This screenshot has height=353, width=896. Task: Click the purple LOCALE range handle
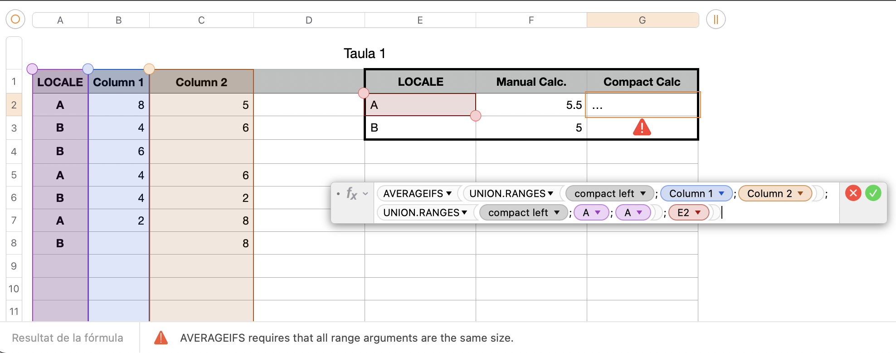(32, 69)
